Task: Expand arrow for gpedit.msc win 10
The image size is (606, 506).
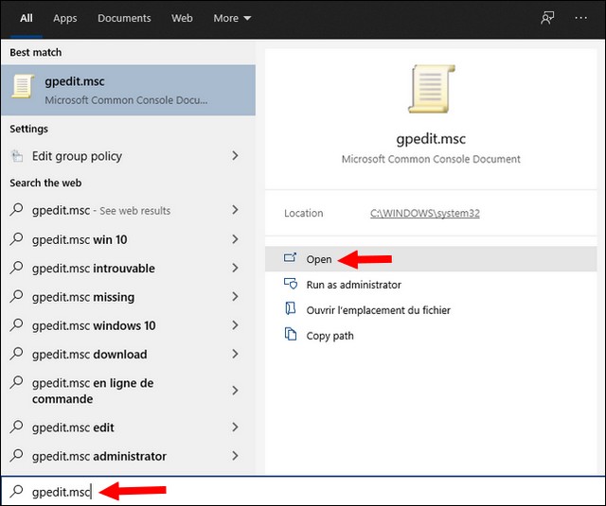Action: click(x=235, y=239)
